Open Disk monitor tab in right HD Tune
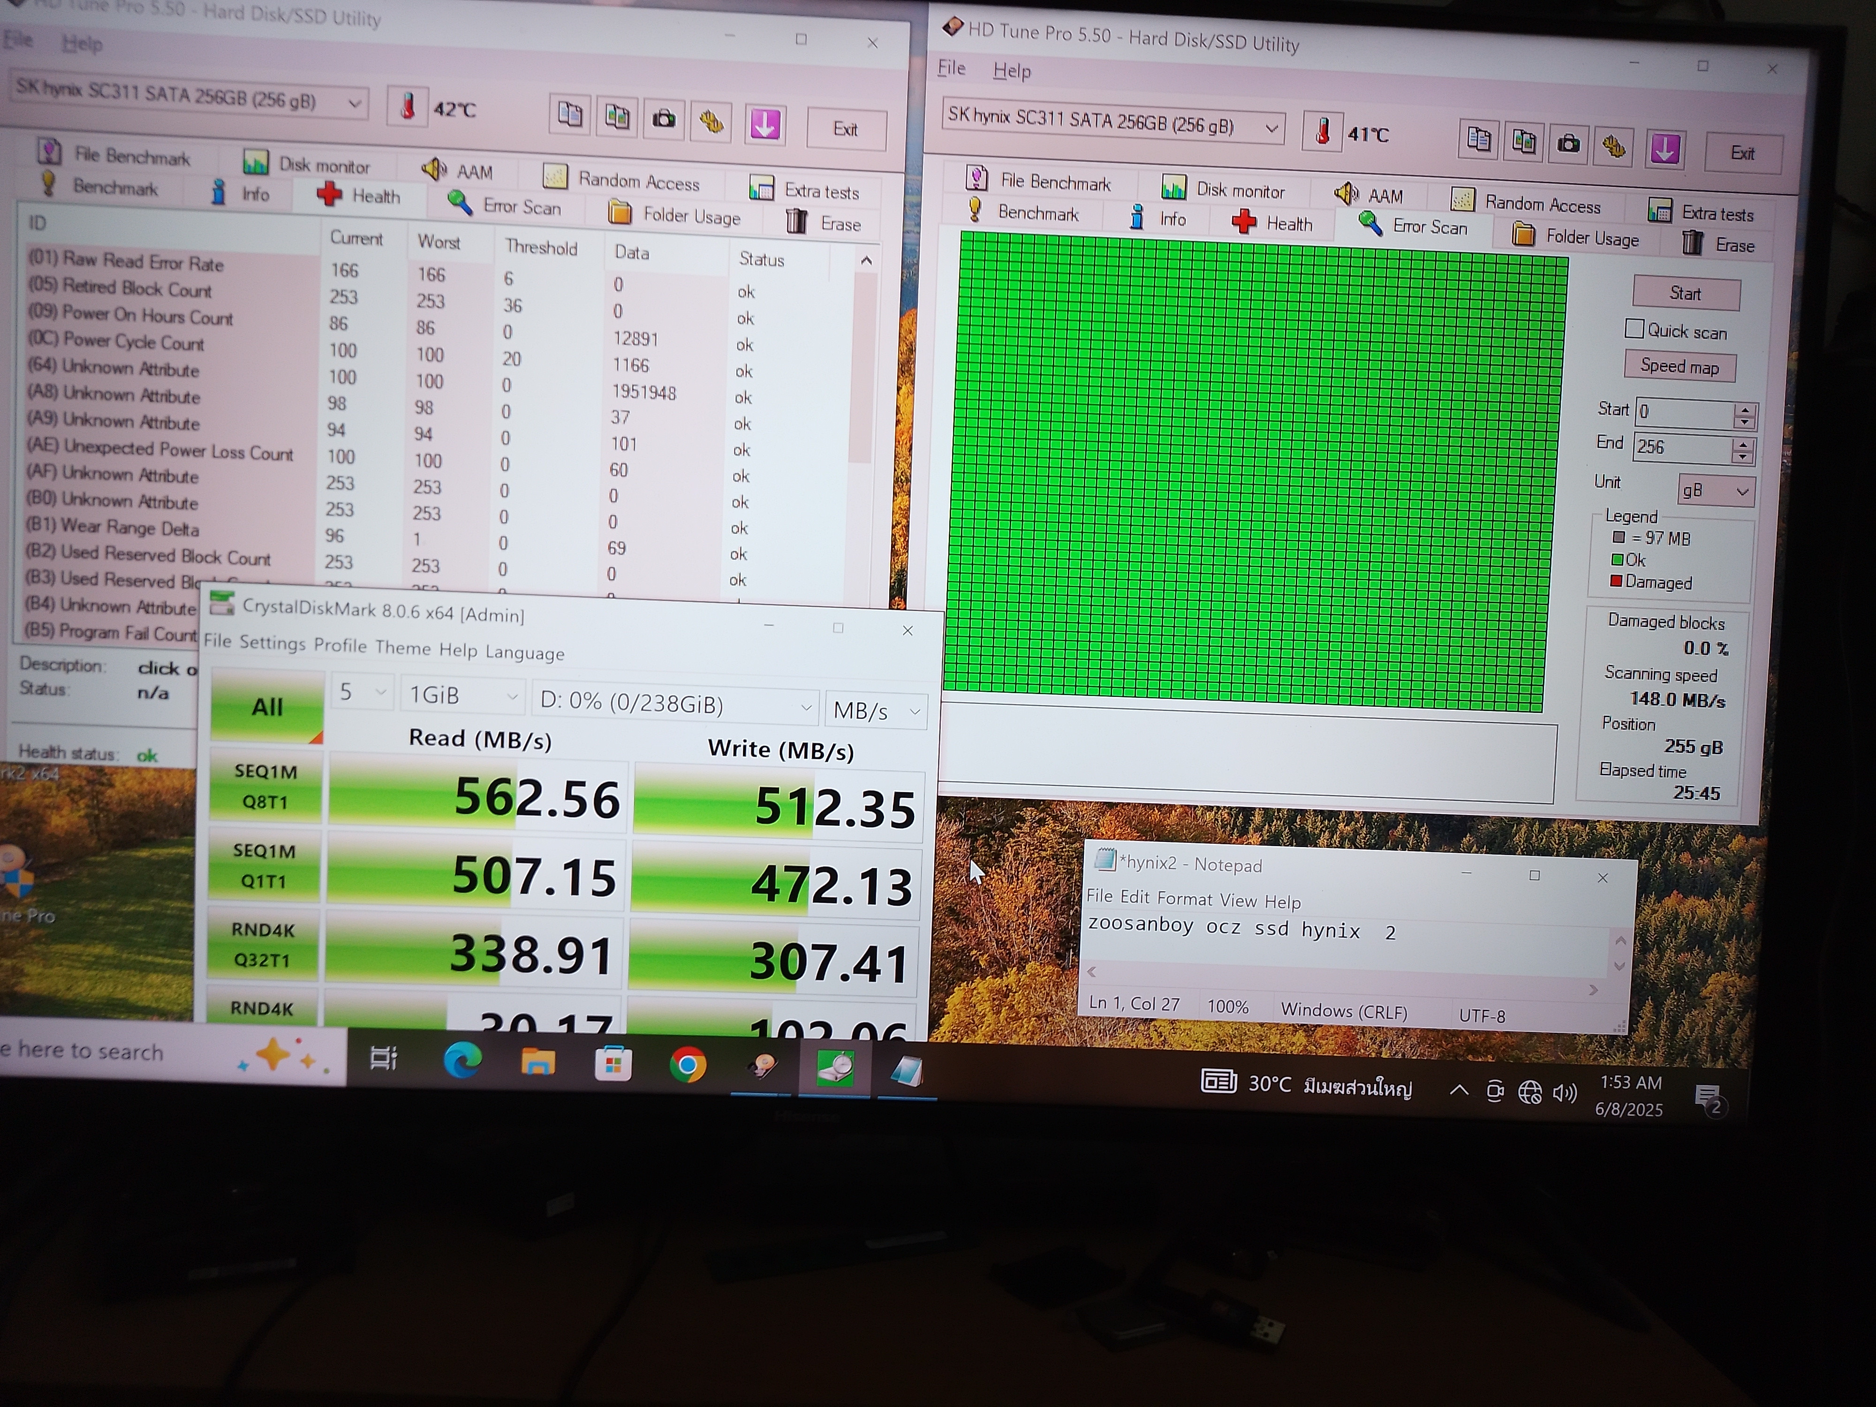1876x1407 pixels. point(1223,188)
